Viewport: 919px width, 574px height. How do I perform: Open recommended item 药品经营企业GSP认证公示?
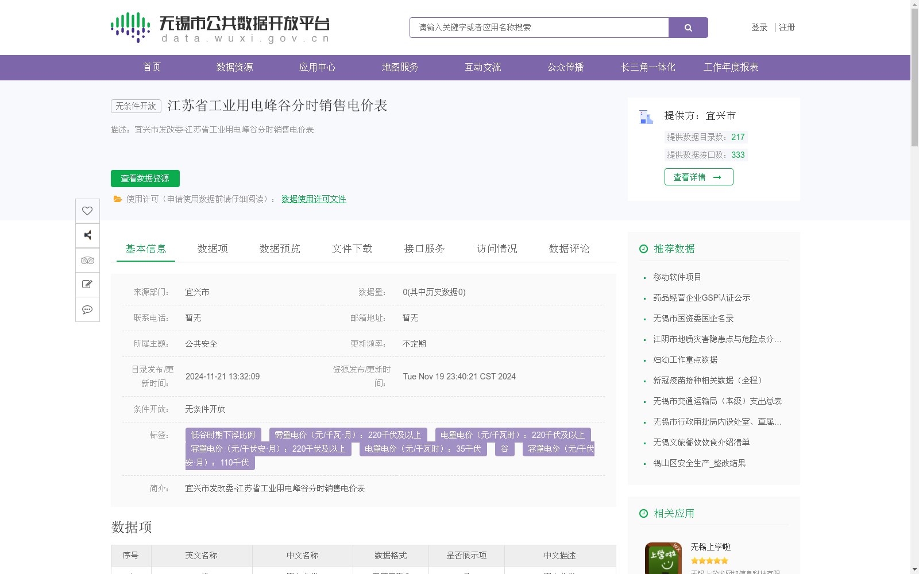coord(701,297)
